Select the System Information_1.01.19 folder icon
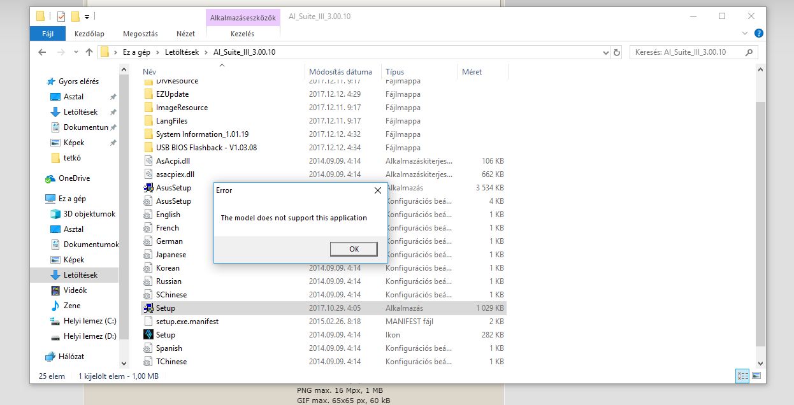Image resolution: width=794 pixels, height=405 pixels. tap(148, 134)
